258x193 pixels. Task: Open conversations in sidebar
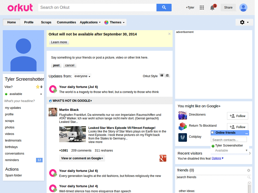[15, 154]
